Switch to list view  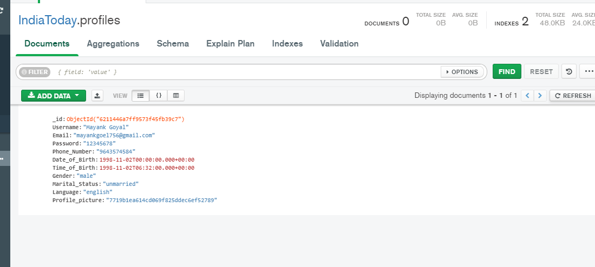click(140, 96)
